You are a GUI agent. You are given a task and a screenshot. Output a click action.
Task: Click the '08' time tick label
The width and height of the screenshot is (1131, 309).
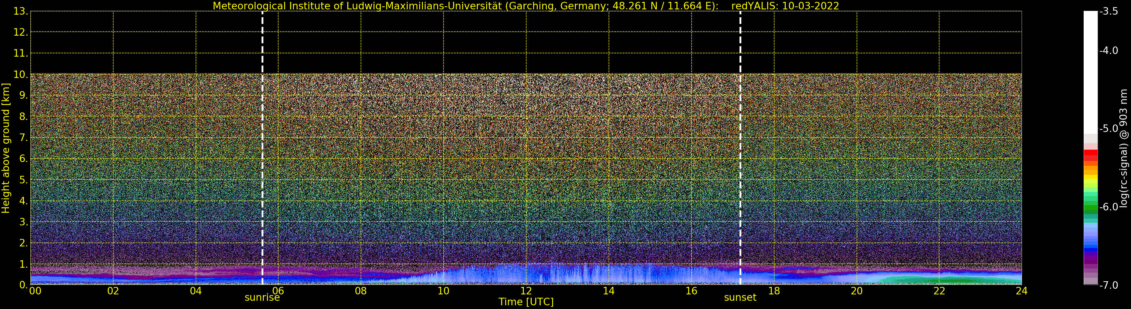[x=361, y=291]
